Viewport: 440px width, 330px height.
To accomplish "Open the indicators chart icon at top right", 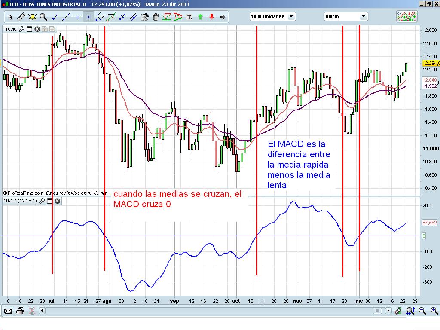I will (407, 16).
